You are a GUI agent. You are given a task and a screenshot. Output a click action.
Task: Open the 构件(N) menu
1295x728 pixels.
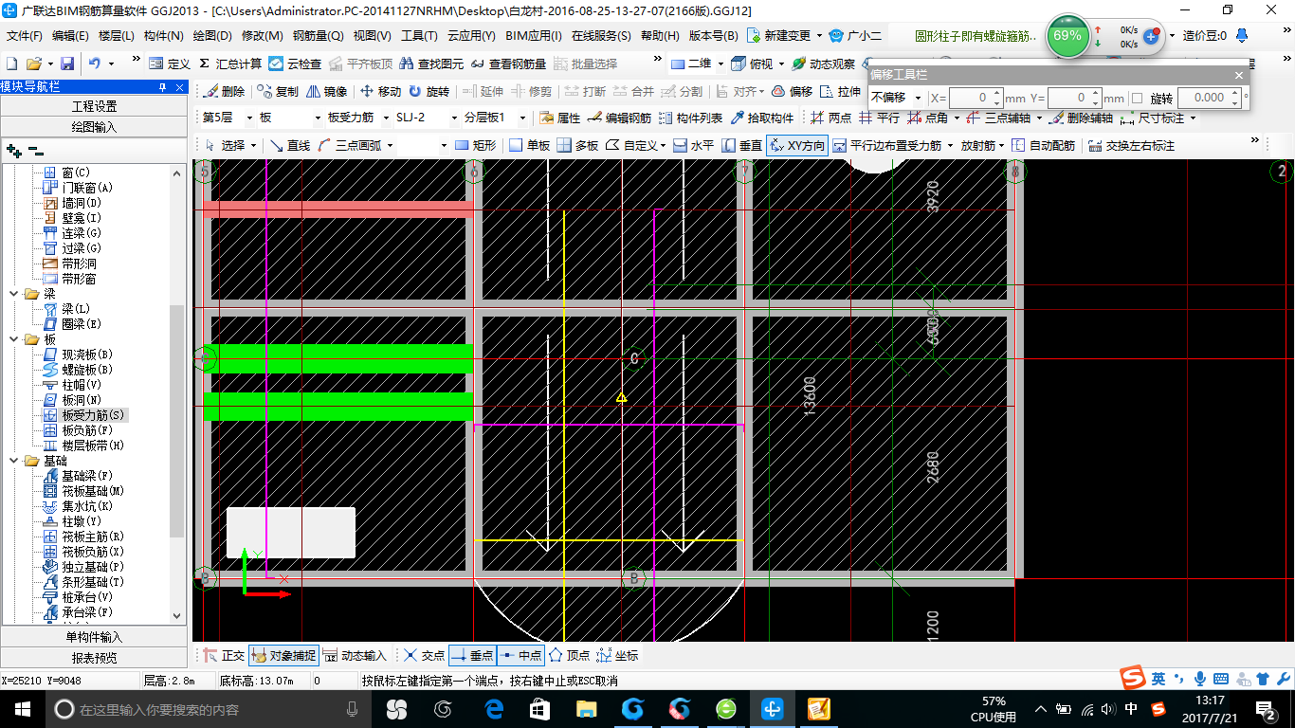point(164,36)
